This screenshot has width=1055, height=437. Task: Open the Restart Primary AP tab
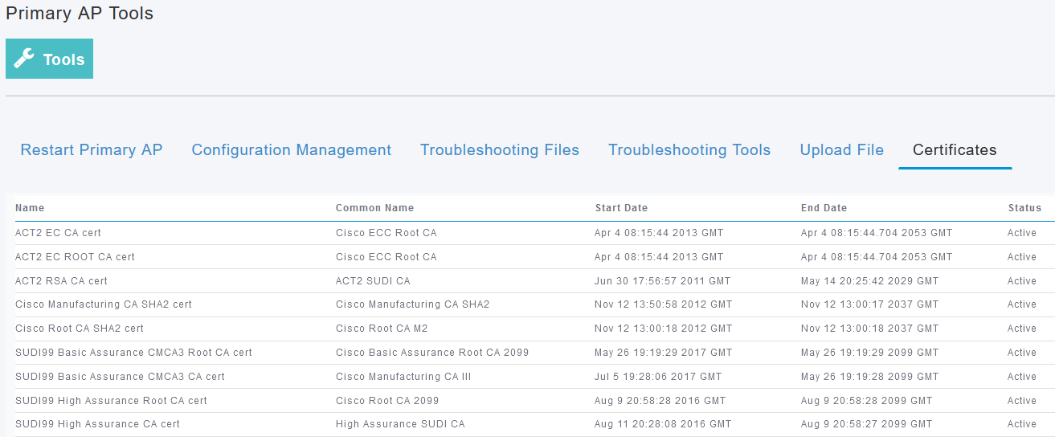pyautogui.click(x=92, y=150)
